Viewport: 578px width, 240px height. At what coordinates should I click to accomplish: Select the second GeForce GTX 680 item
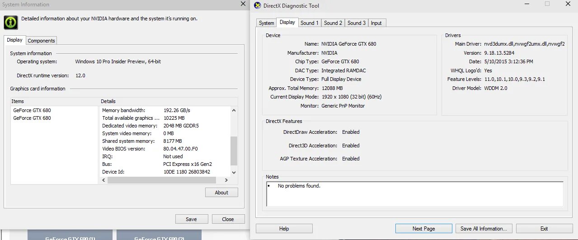(32, 118)
